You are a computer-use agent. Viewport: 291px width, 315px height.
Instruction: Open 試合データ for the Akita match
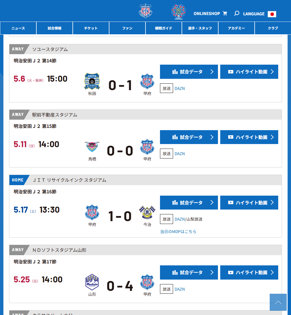click(x=189, y=72)
